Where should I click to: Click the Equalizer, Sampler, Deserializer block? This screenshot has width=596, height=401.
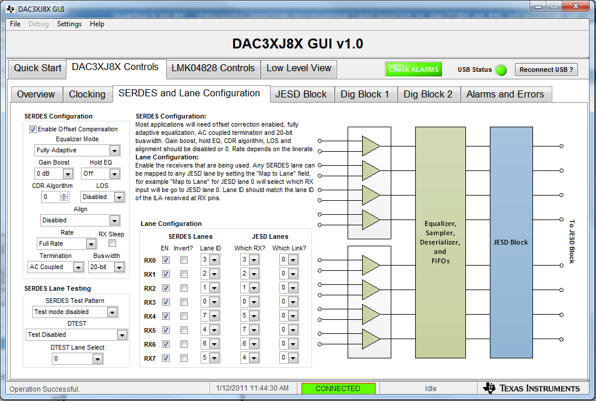(440, 242)
